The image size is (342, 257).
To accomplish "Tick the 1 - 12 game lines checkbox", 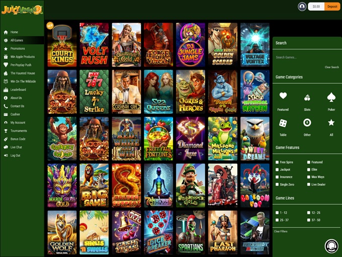I will tap(277, 213).
